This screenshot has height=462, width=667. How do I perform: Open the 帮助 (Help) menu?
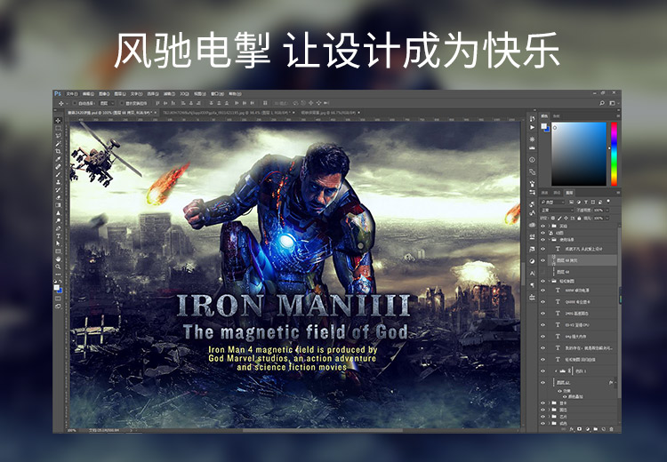click(235, 93)
